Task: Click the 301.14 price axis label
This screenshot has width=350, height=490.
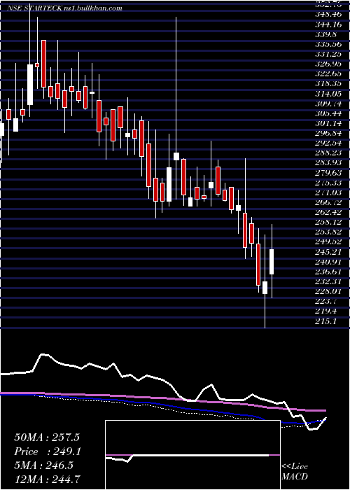Action: (328, 124)
